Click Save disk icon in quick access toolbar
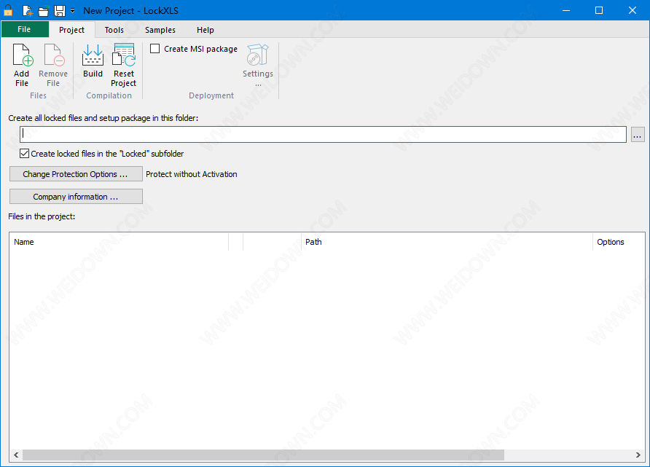The height and width of the screenshot is (467, 650). 60,11
